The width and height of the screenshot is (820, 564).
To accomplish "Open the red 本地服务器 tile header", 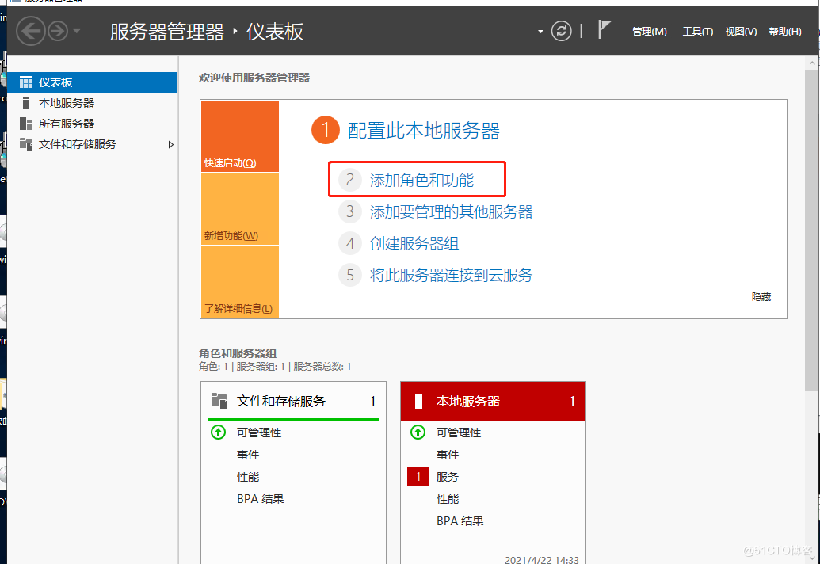I will [493, 401].
